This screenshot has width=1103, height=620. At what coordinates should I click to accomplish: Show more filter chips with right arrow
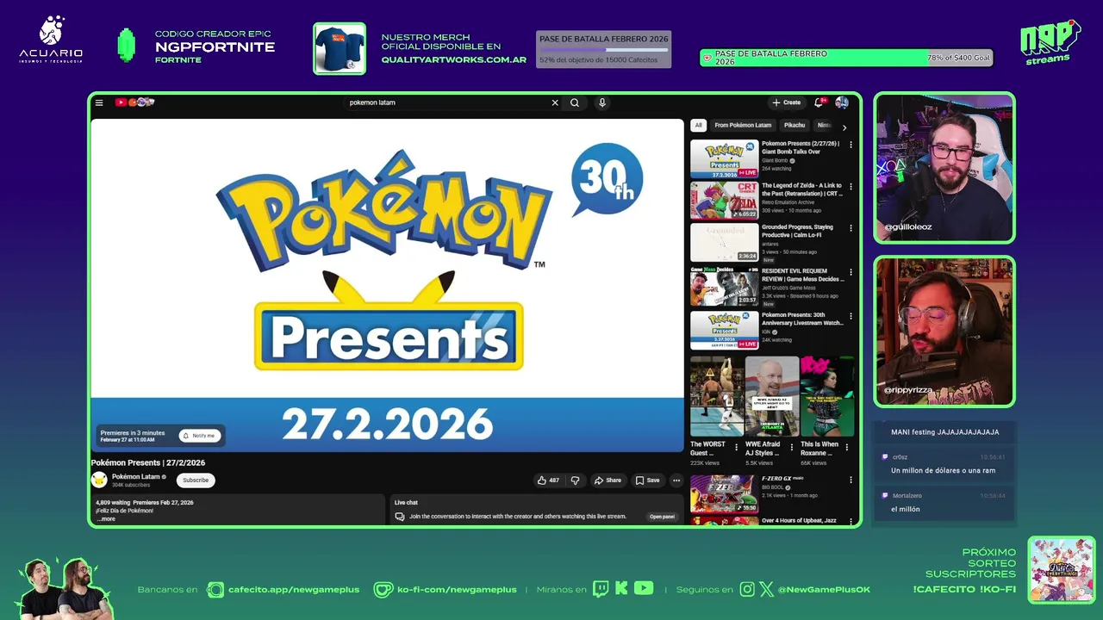coord(844,127)
